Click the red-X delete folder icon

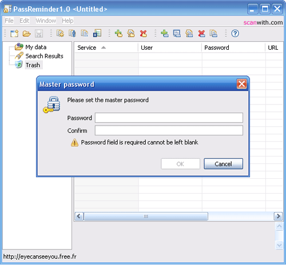(x=144, y=34)
